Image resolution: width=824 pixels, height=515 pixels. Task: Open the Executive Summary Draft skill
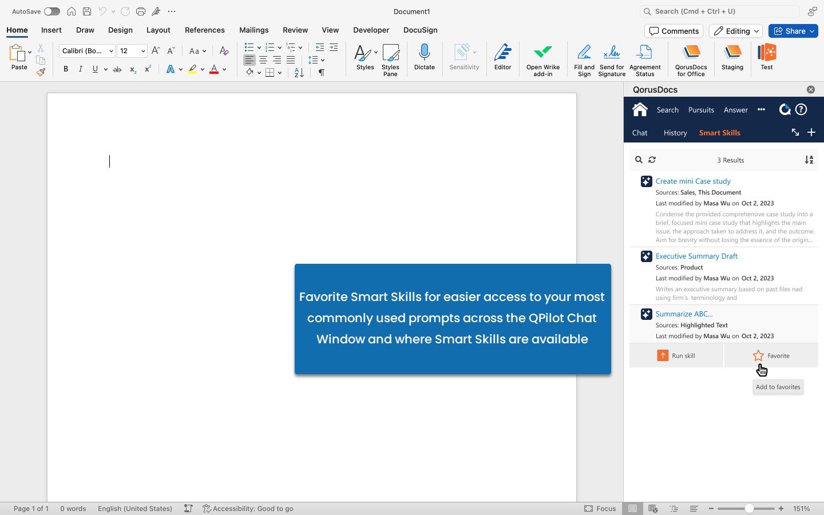(696, 256)
